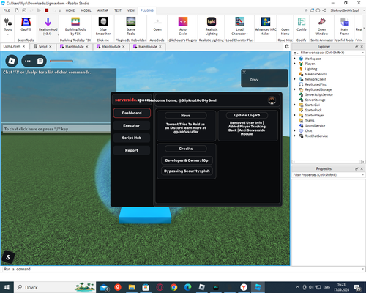The width and height of the screenshot is (366, 293).
Task: Click the S logo button at viewport corner
Action: click(x=8, y=257)
